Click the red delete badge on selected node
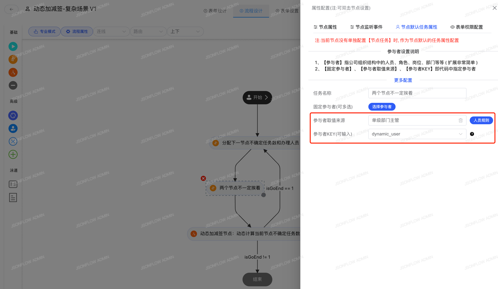Image resolution: width=498 pixels, height=289 pixels. [203, 178]
